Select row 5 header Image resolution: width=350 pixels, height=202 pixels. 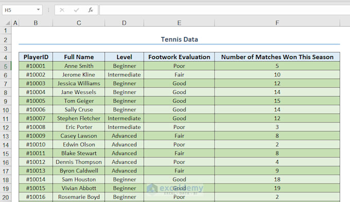pyautogui.click(x=6, y=66)
